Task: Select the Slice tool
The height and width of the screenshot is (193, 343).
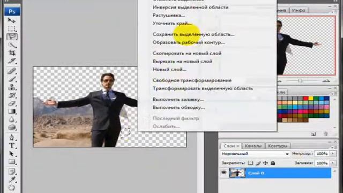Action: 12,61
